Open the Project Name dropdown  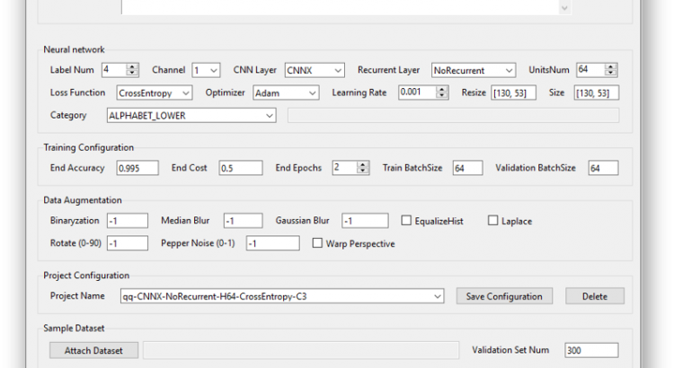point(282,296)
